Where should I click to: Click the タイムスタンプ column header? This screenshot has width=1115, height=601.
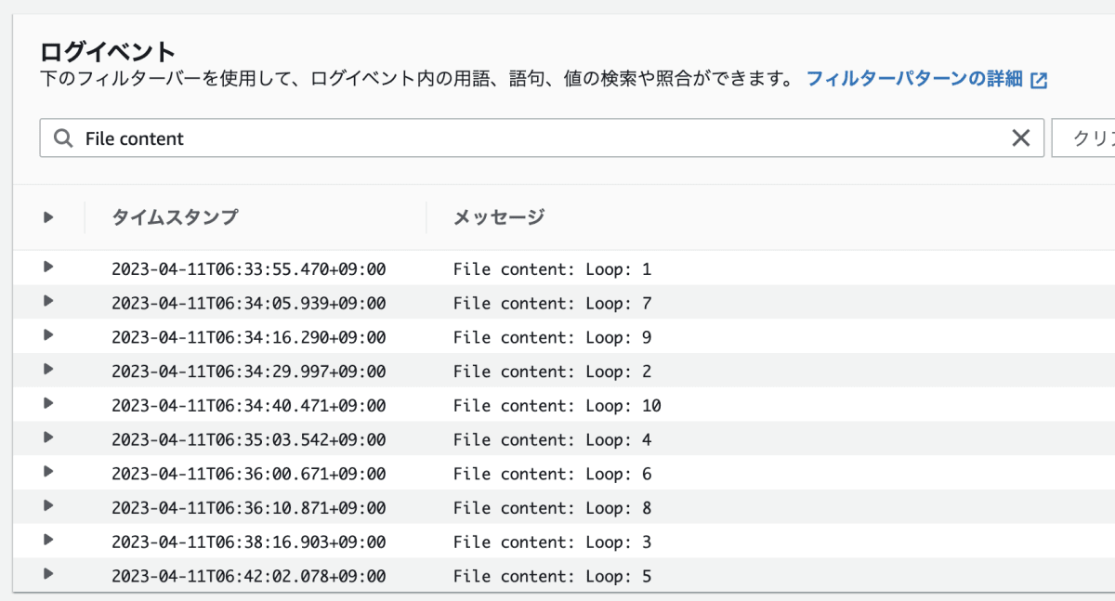coord(175,217)
